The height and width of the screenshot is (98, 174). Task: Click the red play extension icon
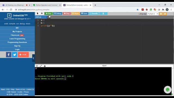(142, 10)
